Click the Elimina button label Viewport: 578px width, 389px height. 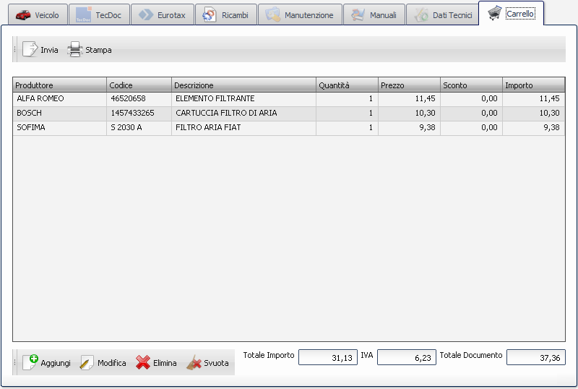click(165, 363)
